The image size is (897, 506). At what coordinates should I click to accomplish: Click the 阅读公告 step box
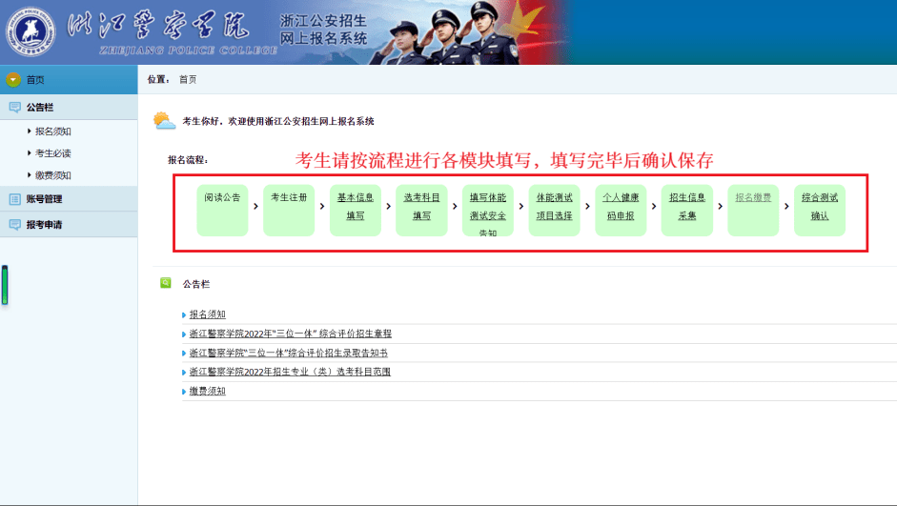click(222, 210)
